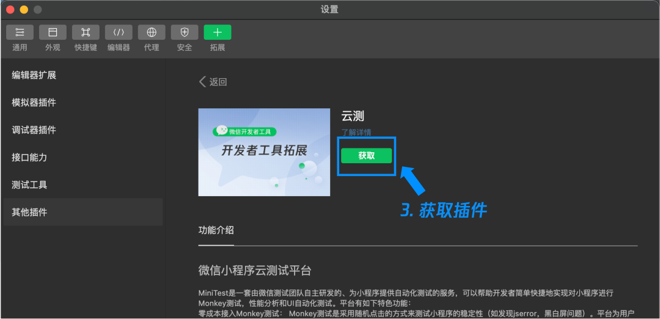Open the 外观 appearance settings icon
The image size is (660, 319).
(53, 32)
